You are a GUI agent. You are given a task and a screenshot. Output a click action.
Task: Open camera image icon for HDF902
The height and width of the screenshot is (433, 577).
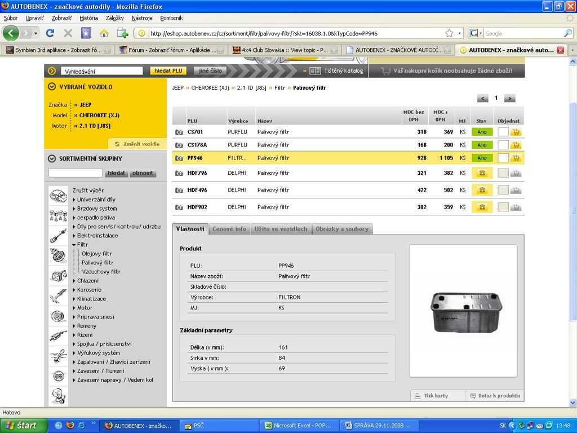click(179, 207)
